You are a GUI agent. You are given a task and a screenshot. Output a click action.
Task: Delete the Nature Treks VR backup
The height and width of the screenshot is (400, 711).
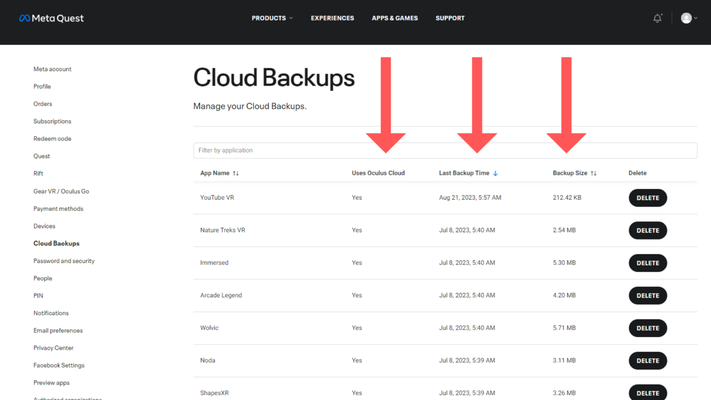[648, 231]
